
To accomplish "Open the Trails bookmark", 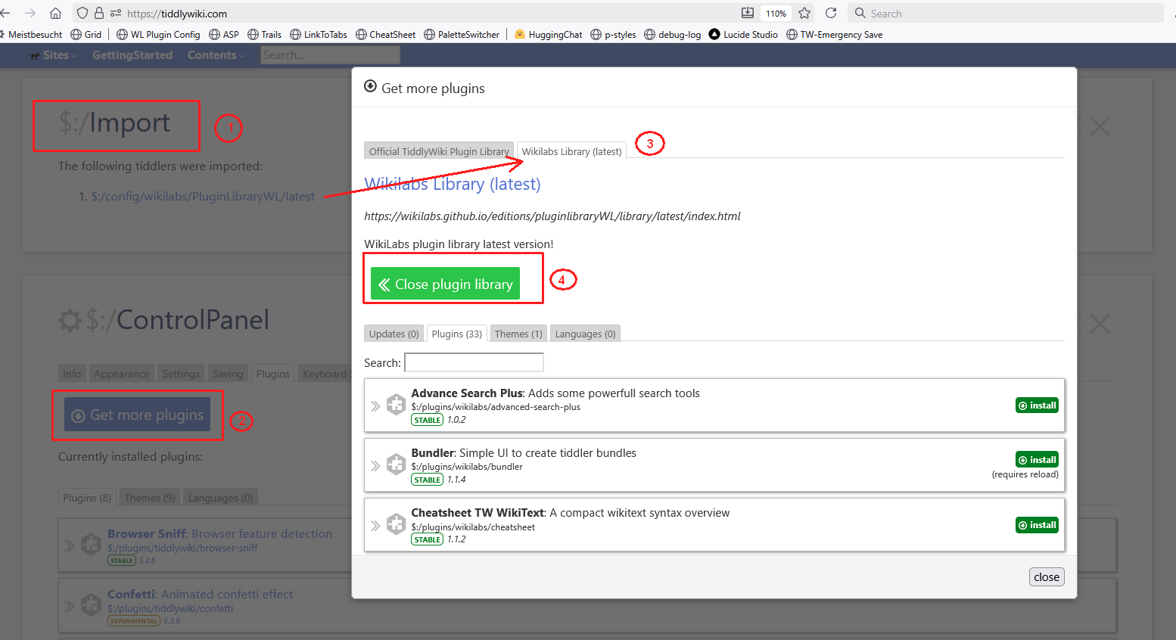I will point(265,34).
